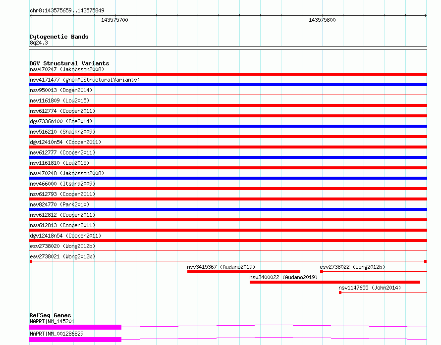Click the left arrow end of the ruler

31,15
